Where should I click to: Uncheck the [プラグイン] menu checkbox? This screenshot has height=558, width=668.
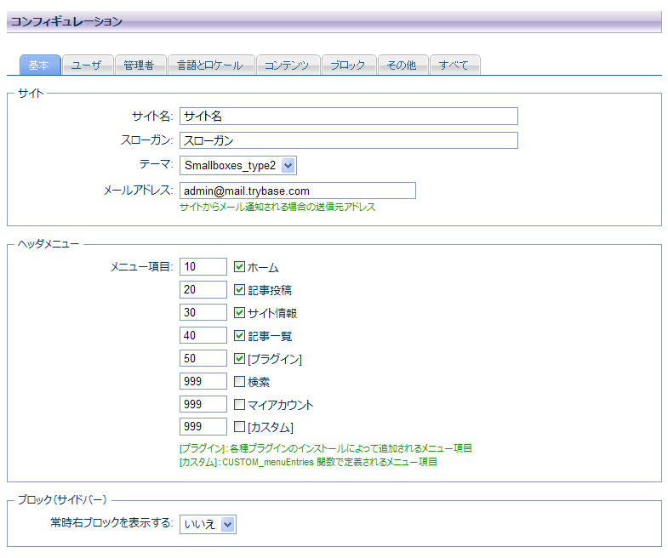240,359
